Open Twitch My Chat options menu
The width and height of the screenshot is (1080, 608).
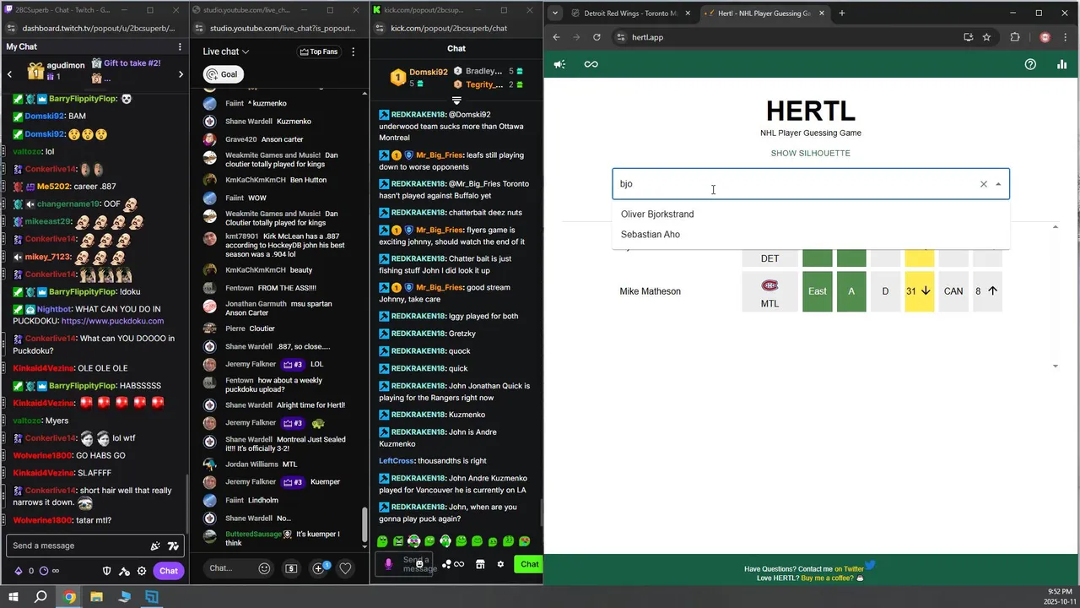point(180,46)
